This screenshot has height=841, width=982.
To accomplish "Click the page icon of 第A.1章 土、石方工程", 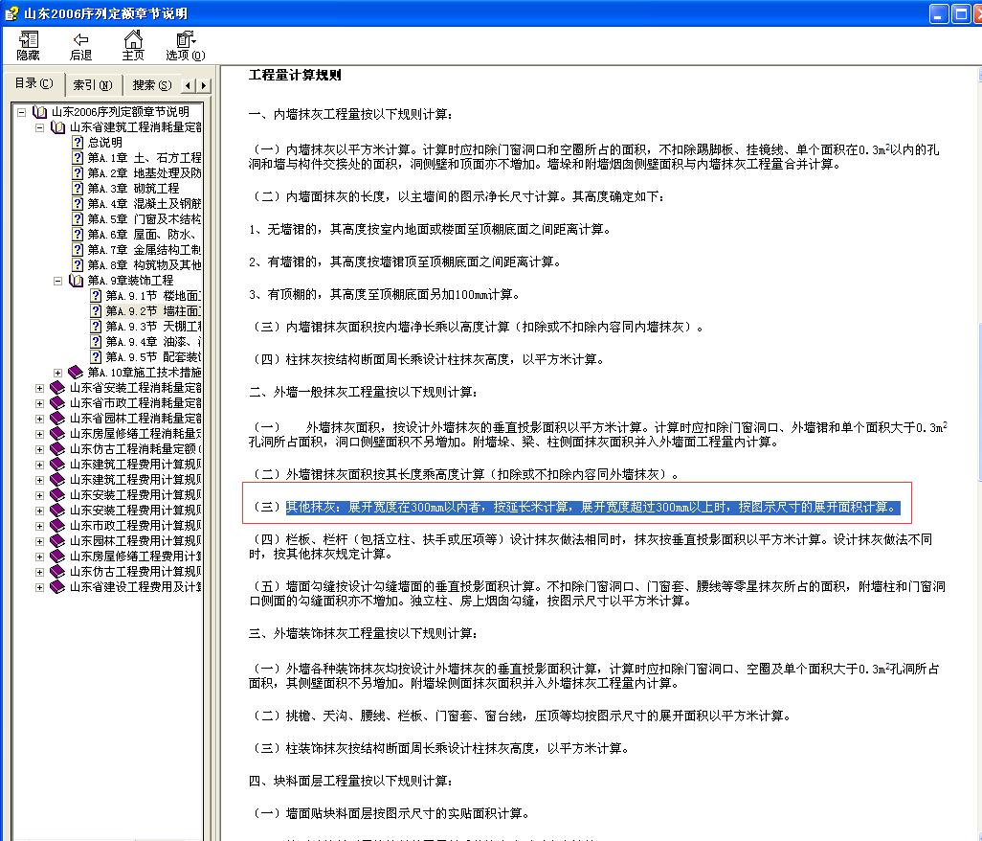I will (77, 158).
